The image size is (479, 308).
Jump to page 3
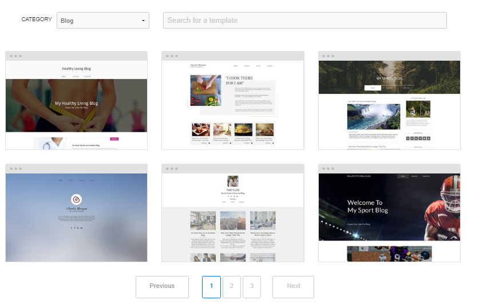pos(252,287)
